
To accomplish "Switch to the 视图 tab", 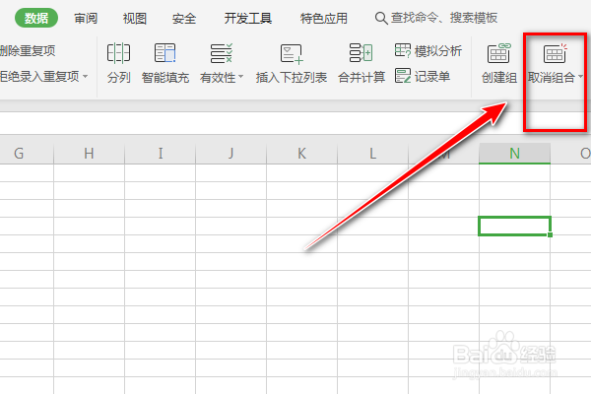I will (135, 18).
